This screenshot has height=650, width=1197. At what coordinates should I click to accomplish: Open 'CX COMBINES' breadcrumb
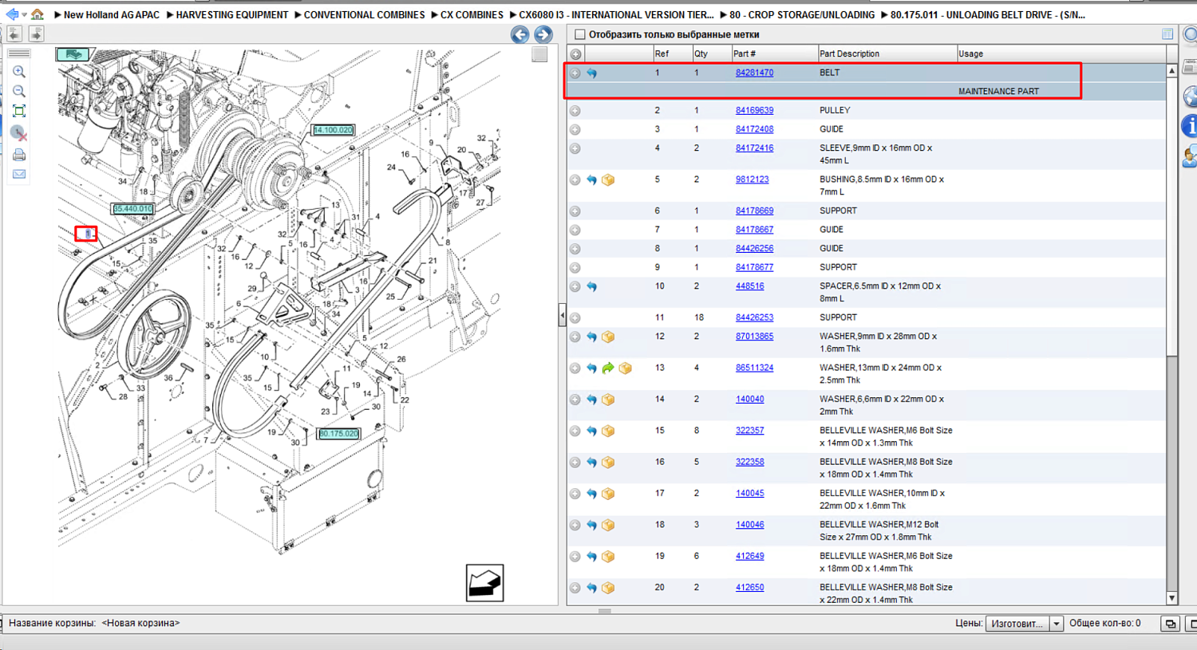click(472, 15)
